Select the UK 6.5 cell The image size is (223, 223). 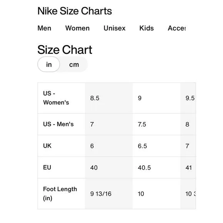point(156,146)
